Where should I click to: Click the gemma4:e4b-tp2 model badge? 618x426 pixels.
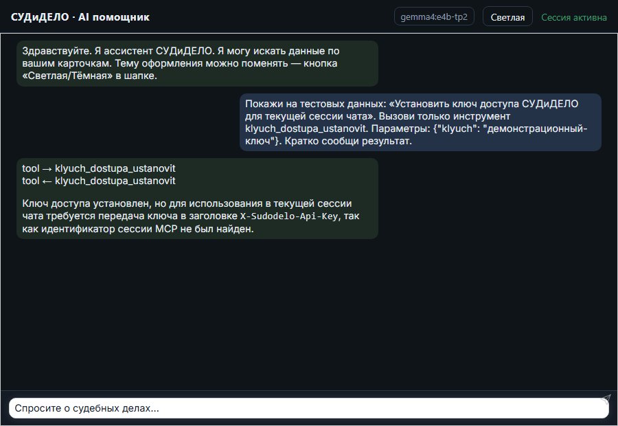click(434, 16)
